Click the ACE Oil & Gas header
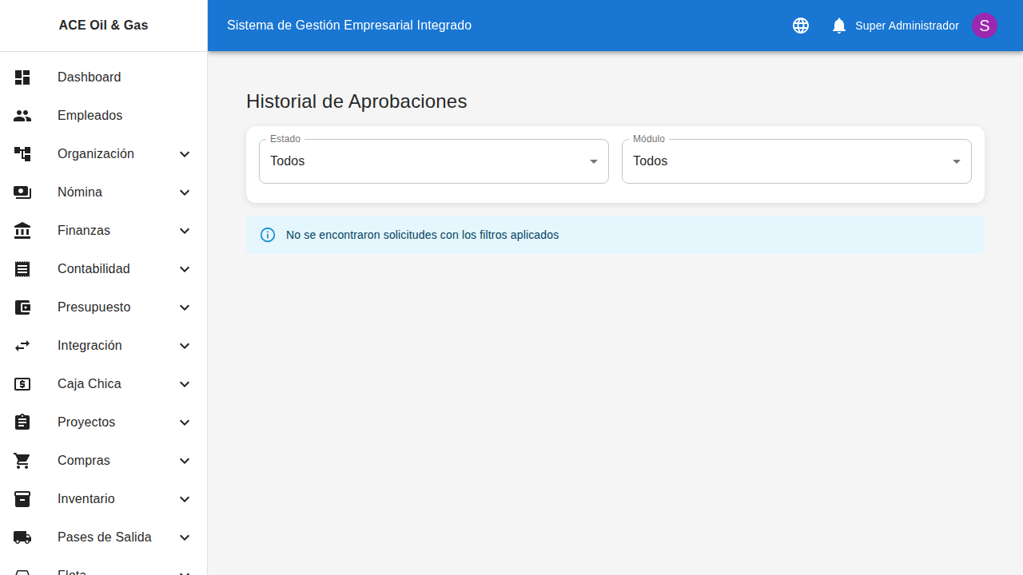Image resolution: width=1023 pixels, height=575 pixels. click(x=103, y=25)
